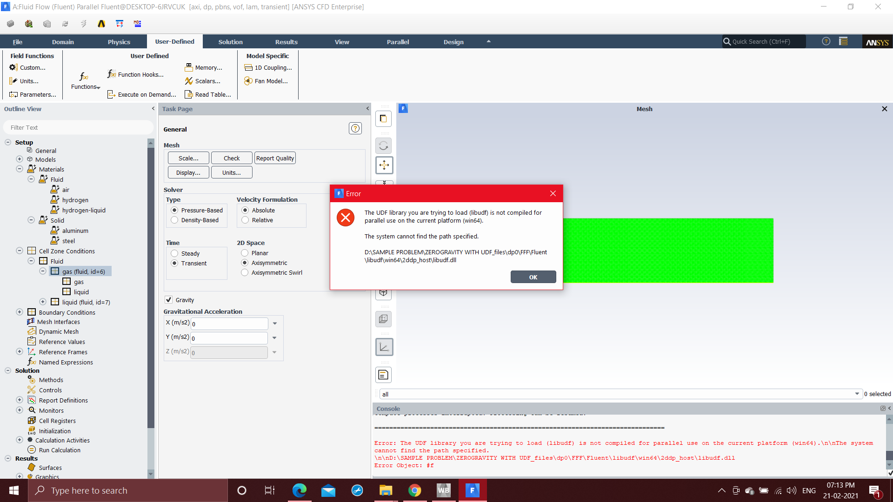The width and height of the screenshot is (893, 502).
Task: Enable the Density-Based solver
Action: [175, 220]
